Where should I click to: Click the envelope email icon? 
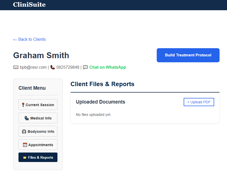click(x=16, y=67)
